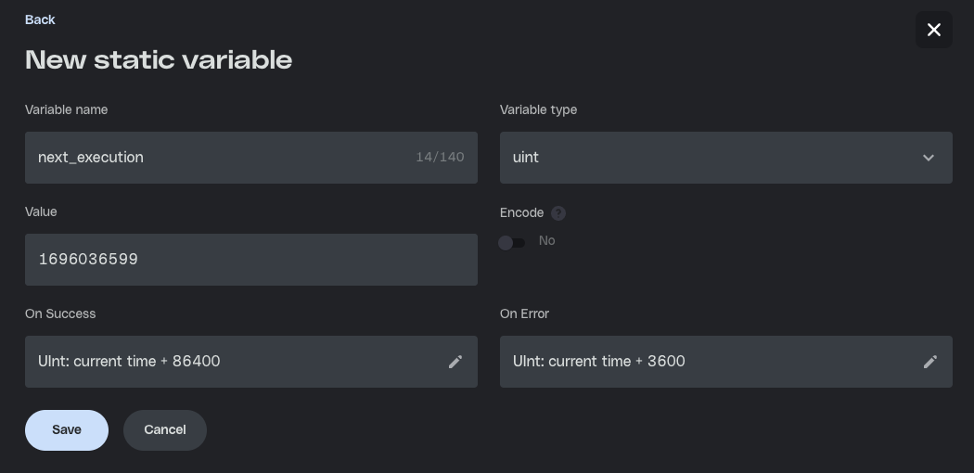Click into the Value field 1696036599
This screenshot has width=974, height=473.
click(250, 260)
